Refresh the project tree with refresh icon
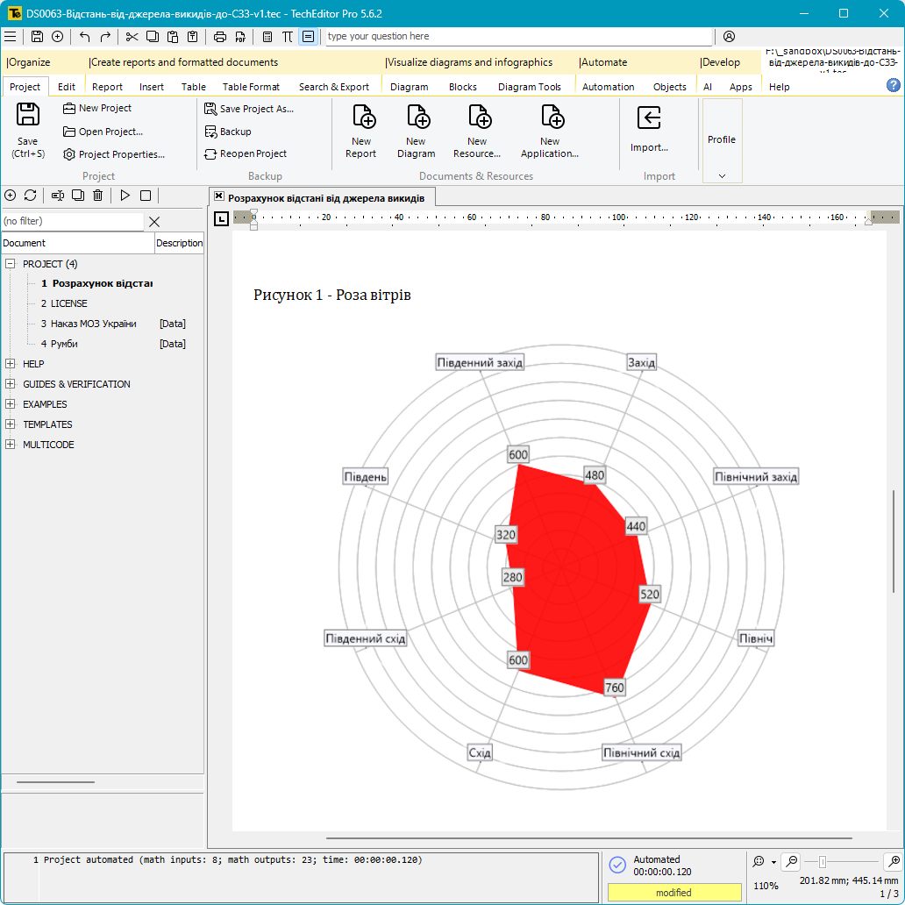Screen dimensions: 905x905 [x=31, y=196]
